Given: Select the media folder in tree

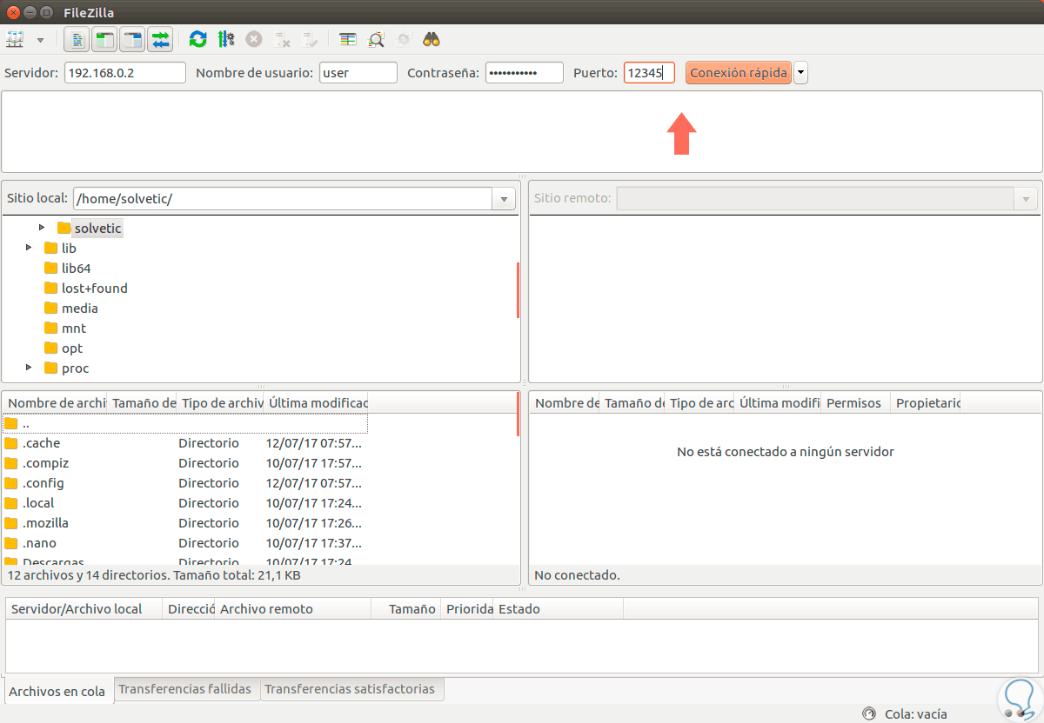Looking at the screenshot, I should click(70, 308).
